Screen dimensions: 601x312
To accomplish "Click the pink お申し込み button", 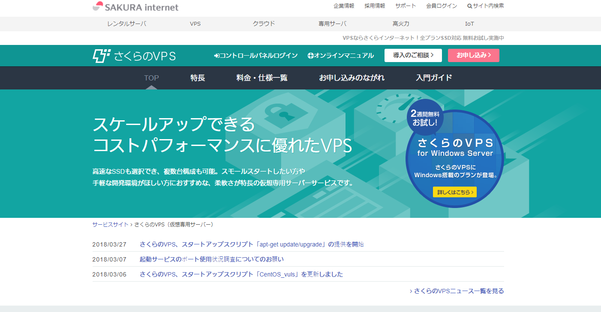I will (474, 55).
